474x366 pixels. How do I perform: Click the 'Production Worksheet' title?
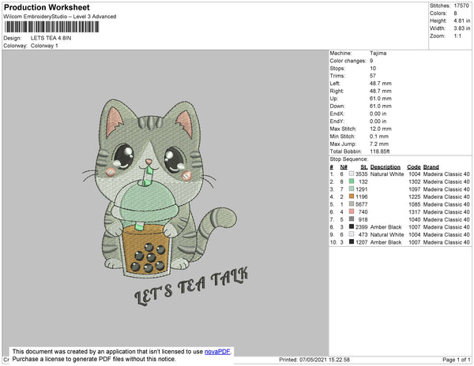[x=47, y=8]
